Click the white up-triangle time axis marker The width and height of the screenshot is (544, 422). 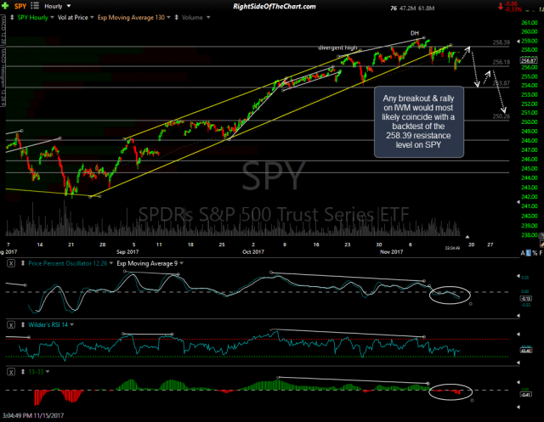click(x=467, y=237)
